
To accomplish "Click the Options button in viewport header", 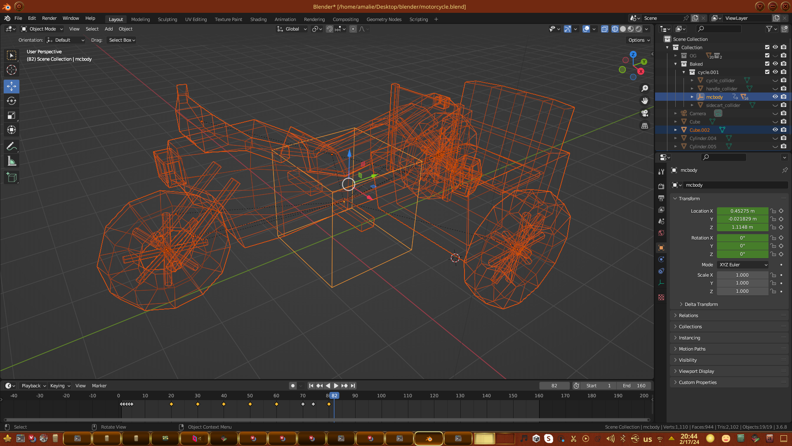I will [639, 40].
